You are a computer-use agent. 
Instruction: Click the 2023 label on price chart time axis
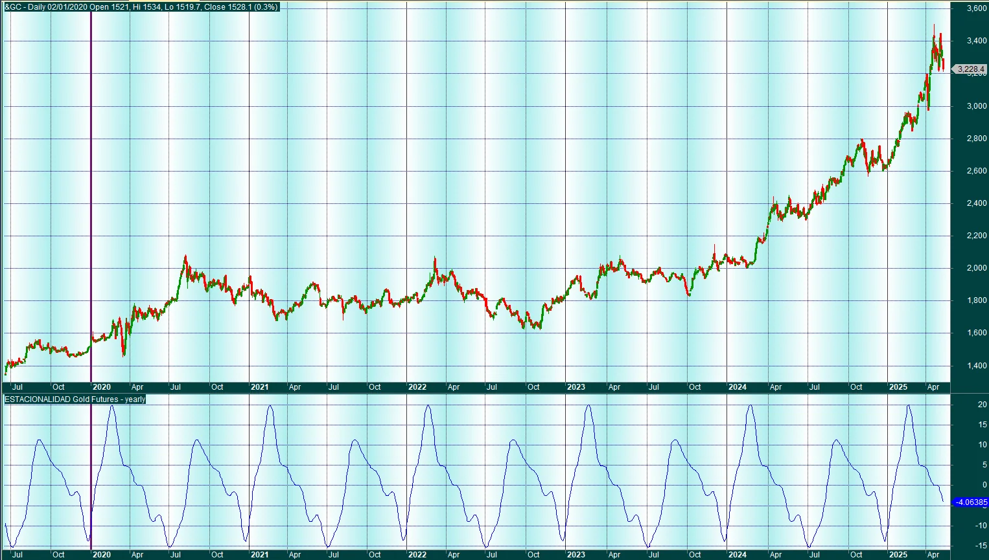(576, 387)
